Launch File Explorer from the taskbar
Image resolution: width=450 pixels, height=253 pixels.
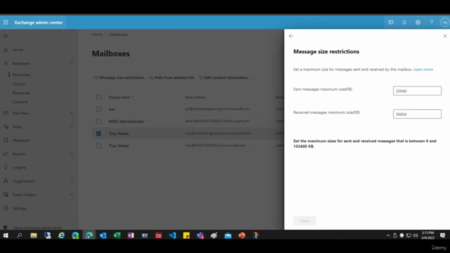point(34,235)
